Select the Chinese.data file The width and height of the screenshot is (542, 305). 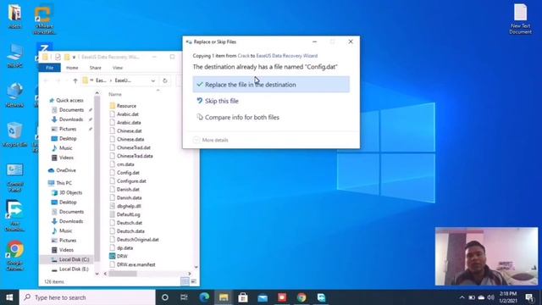(130, 139)
